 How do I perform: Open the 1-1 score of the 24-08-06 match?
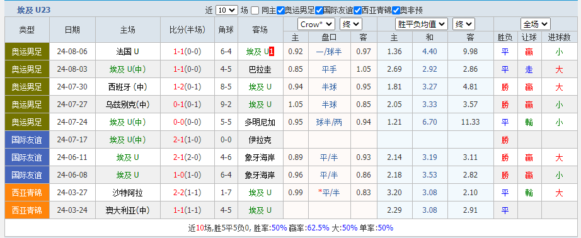(x=179, y=52)
